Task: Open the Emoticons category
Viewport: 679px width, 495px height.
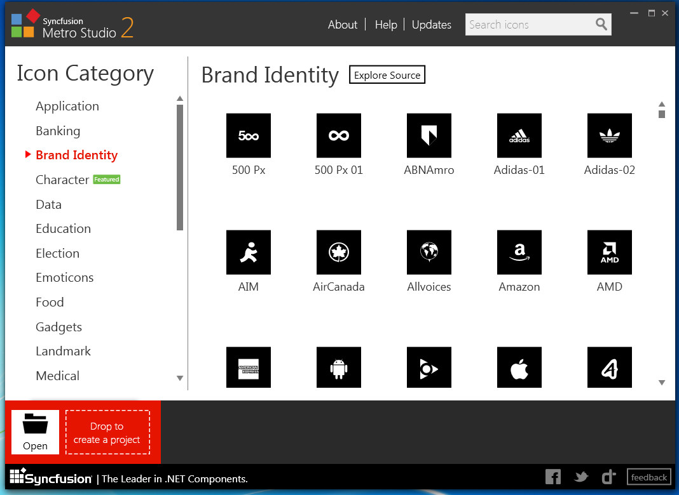Action: tap(64, 277)
